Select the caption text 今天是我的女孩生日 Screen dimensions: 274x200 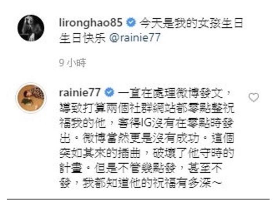(x=191, y=23)
